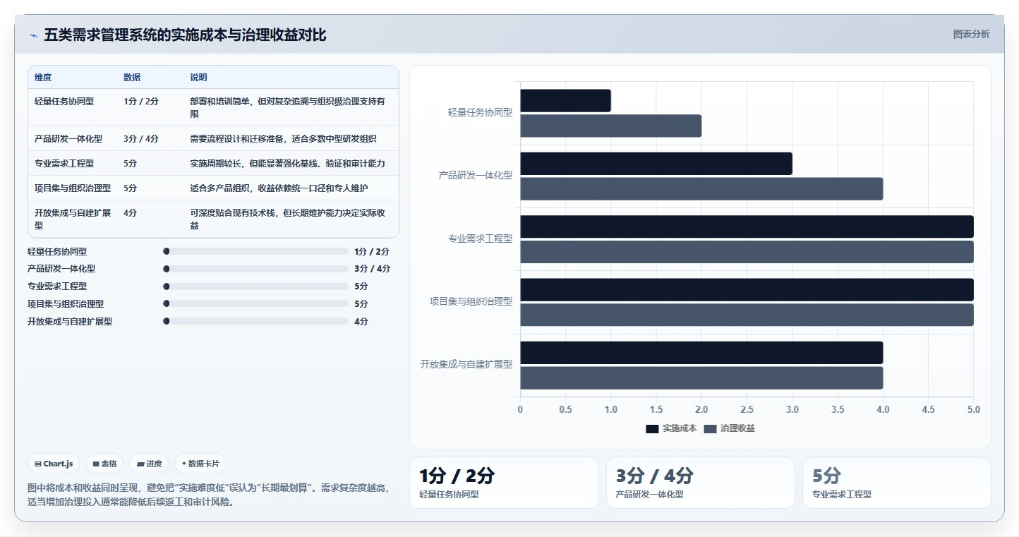Image resolution: width=1019 pixels, height=537 pixels.
Task: Click the 4分 value beside the 开放集成与自建扩展型 progress bar
Action: [x=361, y=322]
